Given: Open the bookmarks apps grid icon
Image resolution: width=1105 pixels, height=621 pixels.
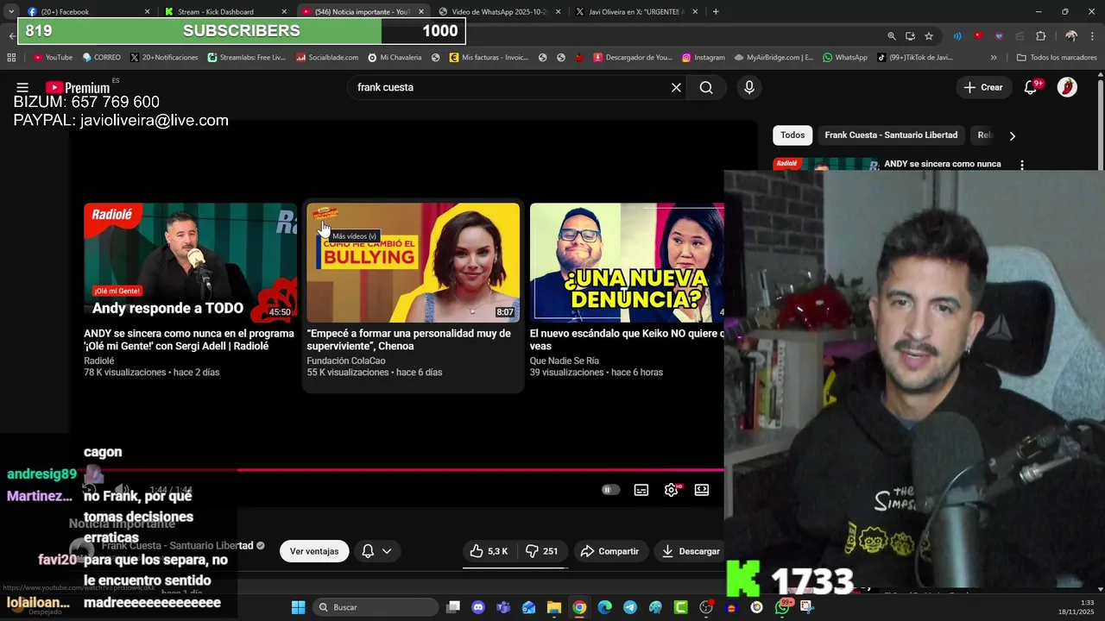Looking at the screenshot, I should (11, 58).
